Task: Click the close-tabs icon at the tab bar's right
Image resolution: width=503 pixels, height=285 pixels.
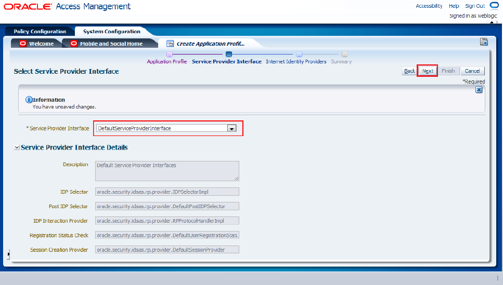Action: [x=484, y=42]
